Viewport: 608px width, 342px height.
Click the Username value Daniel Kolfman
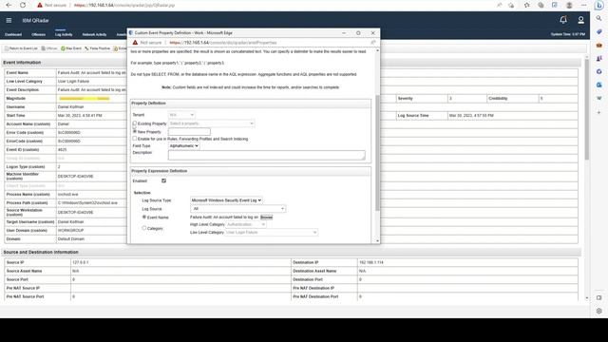point(70,107)
